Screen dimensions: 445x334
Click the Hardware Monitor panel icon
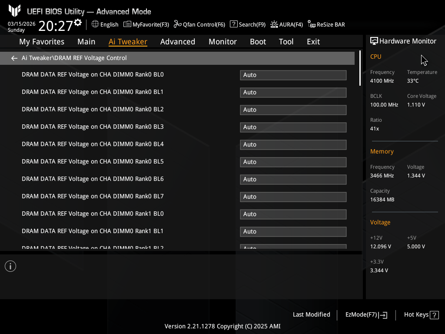pyautogui.click(x=374, y=41)
